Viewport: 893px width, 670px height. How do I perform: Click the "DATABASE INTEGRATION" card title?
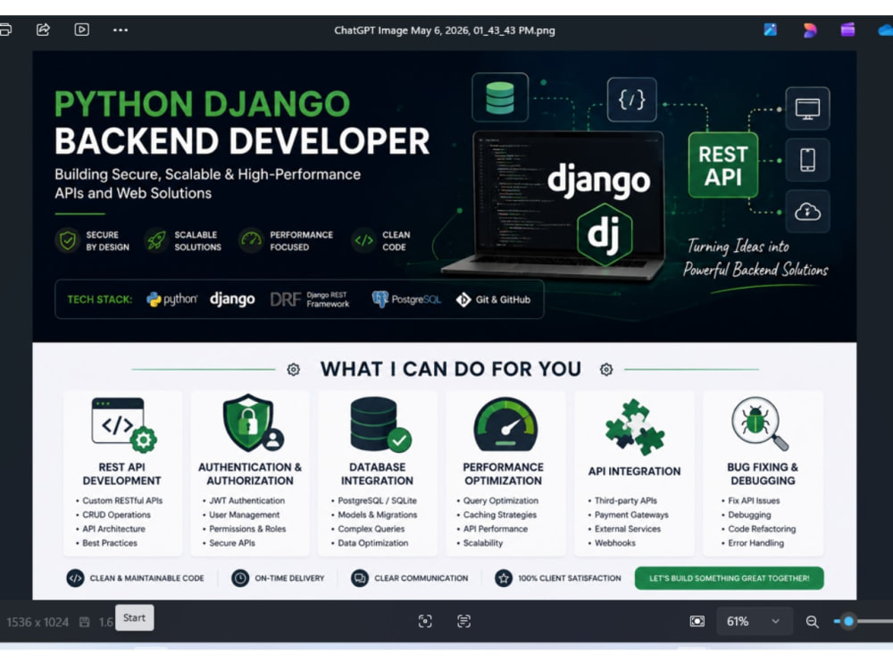click(x=377, y=473)
